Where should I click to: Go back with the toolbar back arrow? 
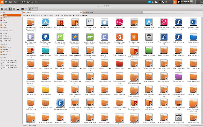click(x=2, y=8)
